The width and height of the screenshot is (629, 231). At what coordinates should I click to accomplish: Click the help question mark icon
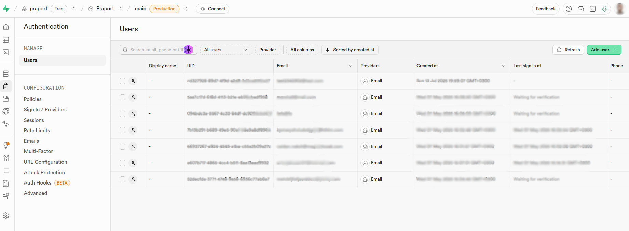tap(569, 9)
